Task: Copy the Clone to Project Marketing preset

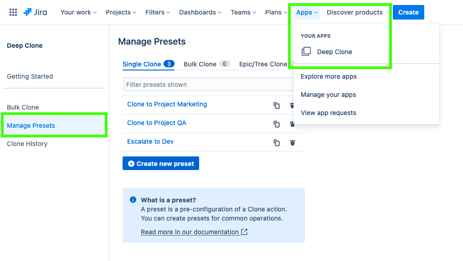Action: (x=277, y=105)
